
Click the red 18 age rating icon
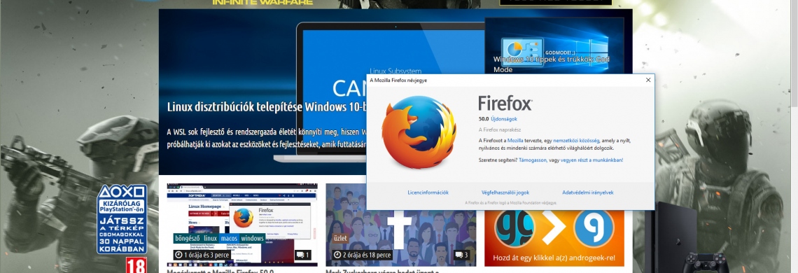click(136, 265)
